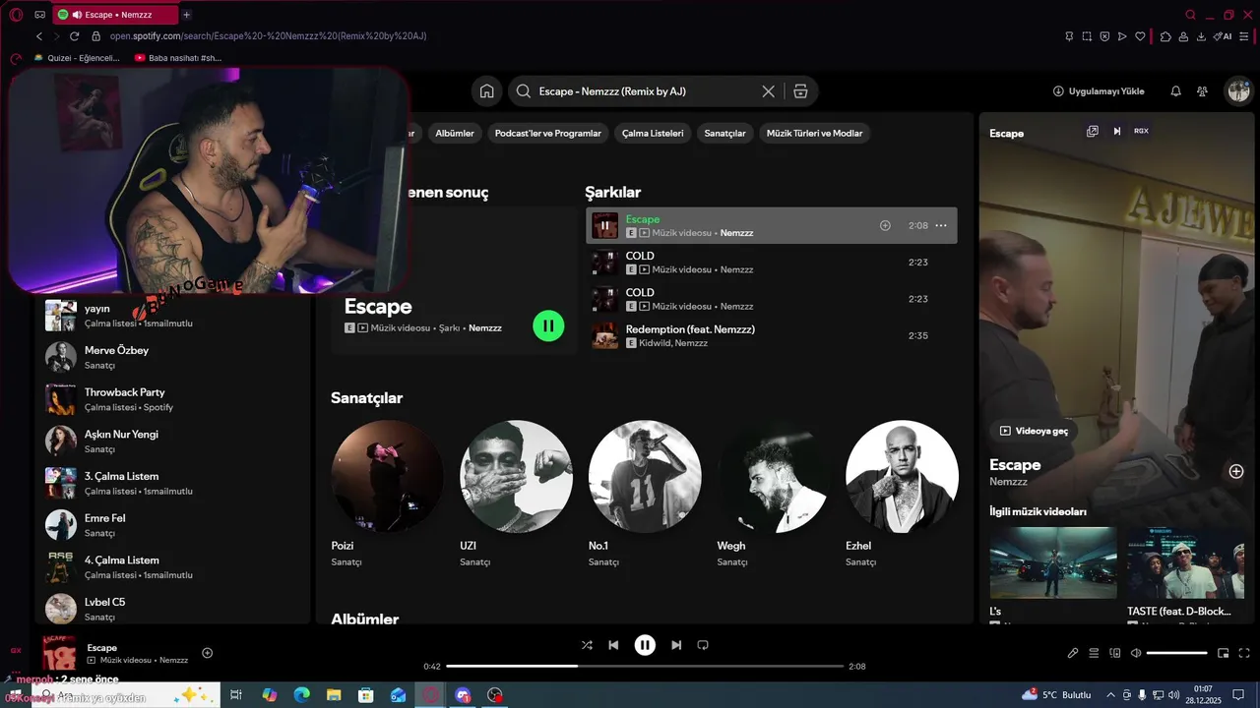Open File Explorer from the taskbar
This screenshot has height=708, width=1260.
coord(334,695)
